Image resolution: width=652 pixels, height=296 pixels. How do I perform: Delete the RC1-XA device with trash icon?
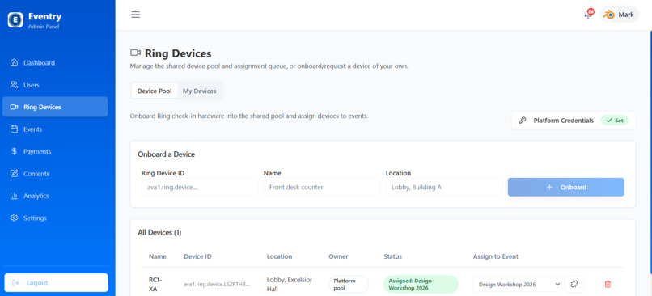coord(608,285)
